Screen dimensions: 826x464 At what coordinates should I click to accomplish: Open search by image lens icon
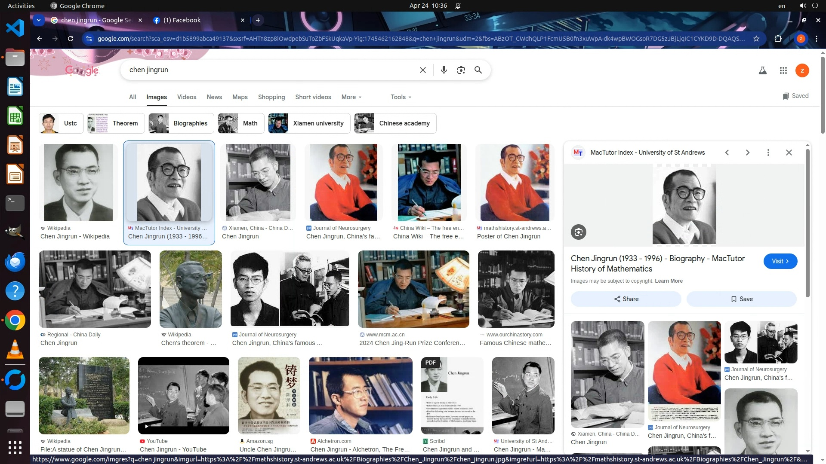[x=461, y=70]
